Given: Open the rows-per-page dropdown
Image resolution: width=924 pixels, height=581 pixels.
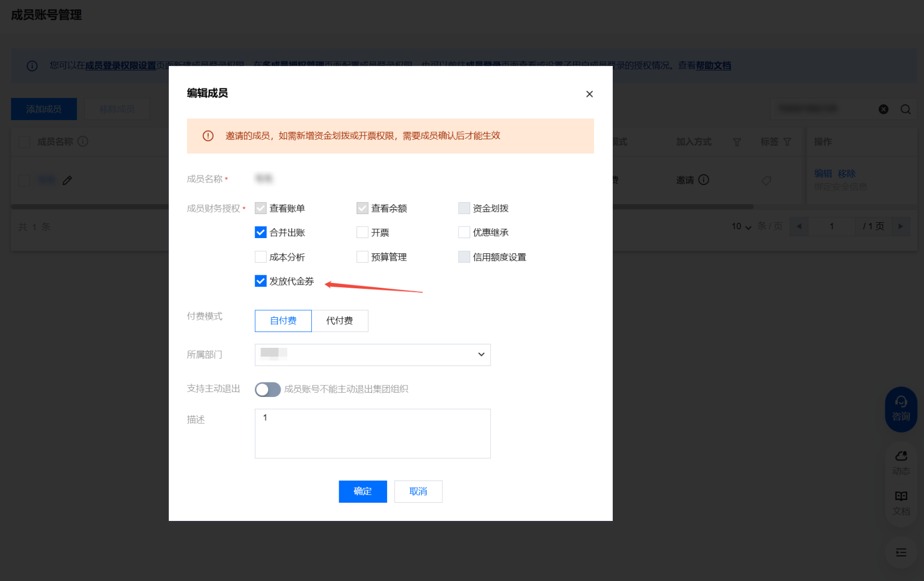Looking at the screenshot, I should pyautogui.click(x=742, y=227).
